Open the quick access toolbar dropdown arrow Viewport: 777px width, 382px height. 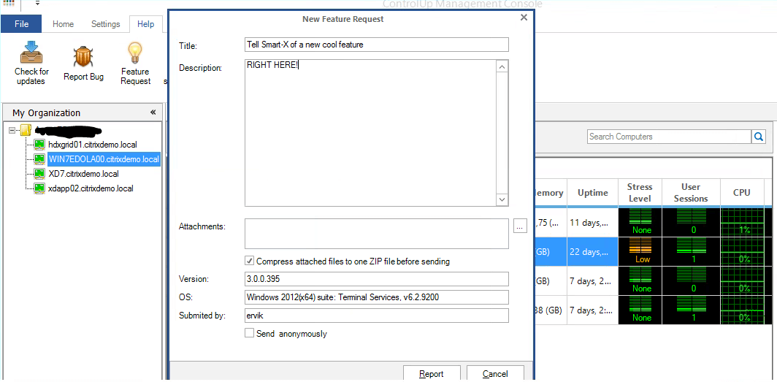[x=37, y=3]
